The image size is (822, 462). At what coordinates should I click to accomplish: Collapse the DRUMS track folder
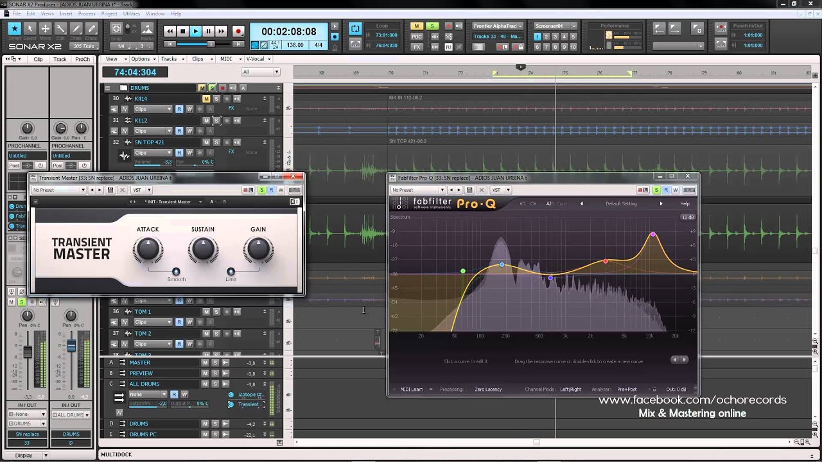(x=107, y=88)
